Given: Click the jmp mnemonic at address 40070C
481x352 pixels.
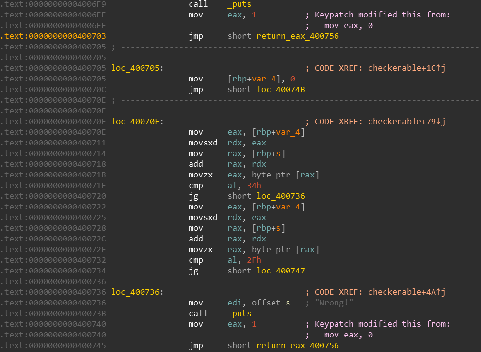Looking at the screenshot, I should [196, 90].
